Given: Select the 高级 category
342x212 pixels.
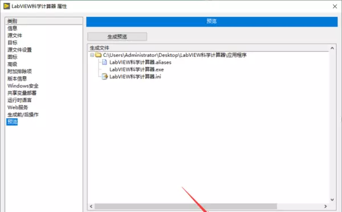Looking at the screenshot, I should pyautogui.click(x=12, y=64).
